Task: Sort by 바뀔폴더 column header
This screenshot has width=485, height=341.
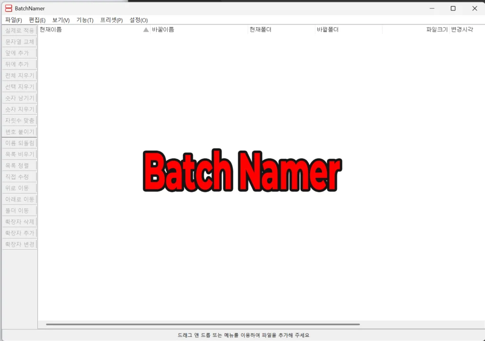Action: pyautogui.click(x=349, y=30)
